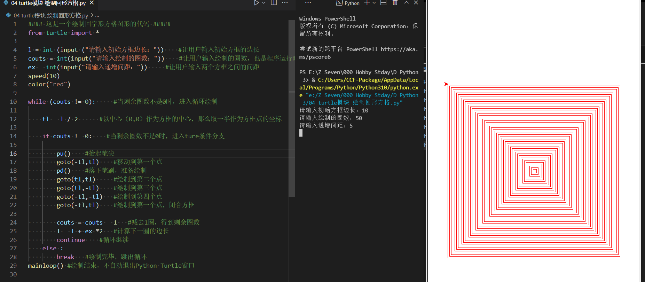Click the '请输入绘制的圈数: 50' terminal line
645x282 pixels.
[x=331, y=118]
